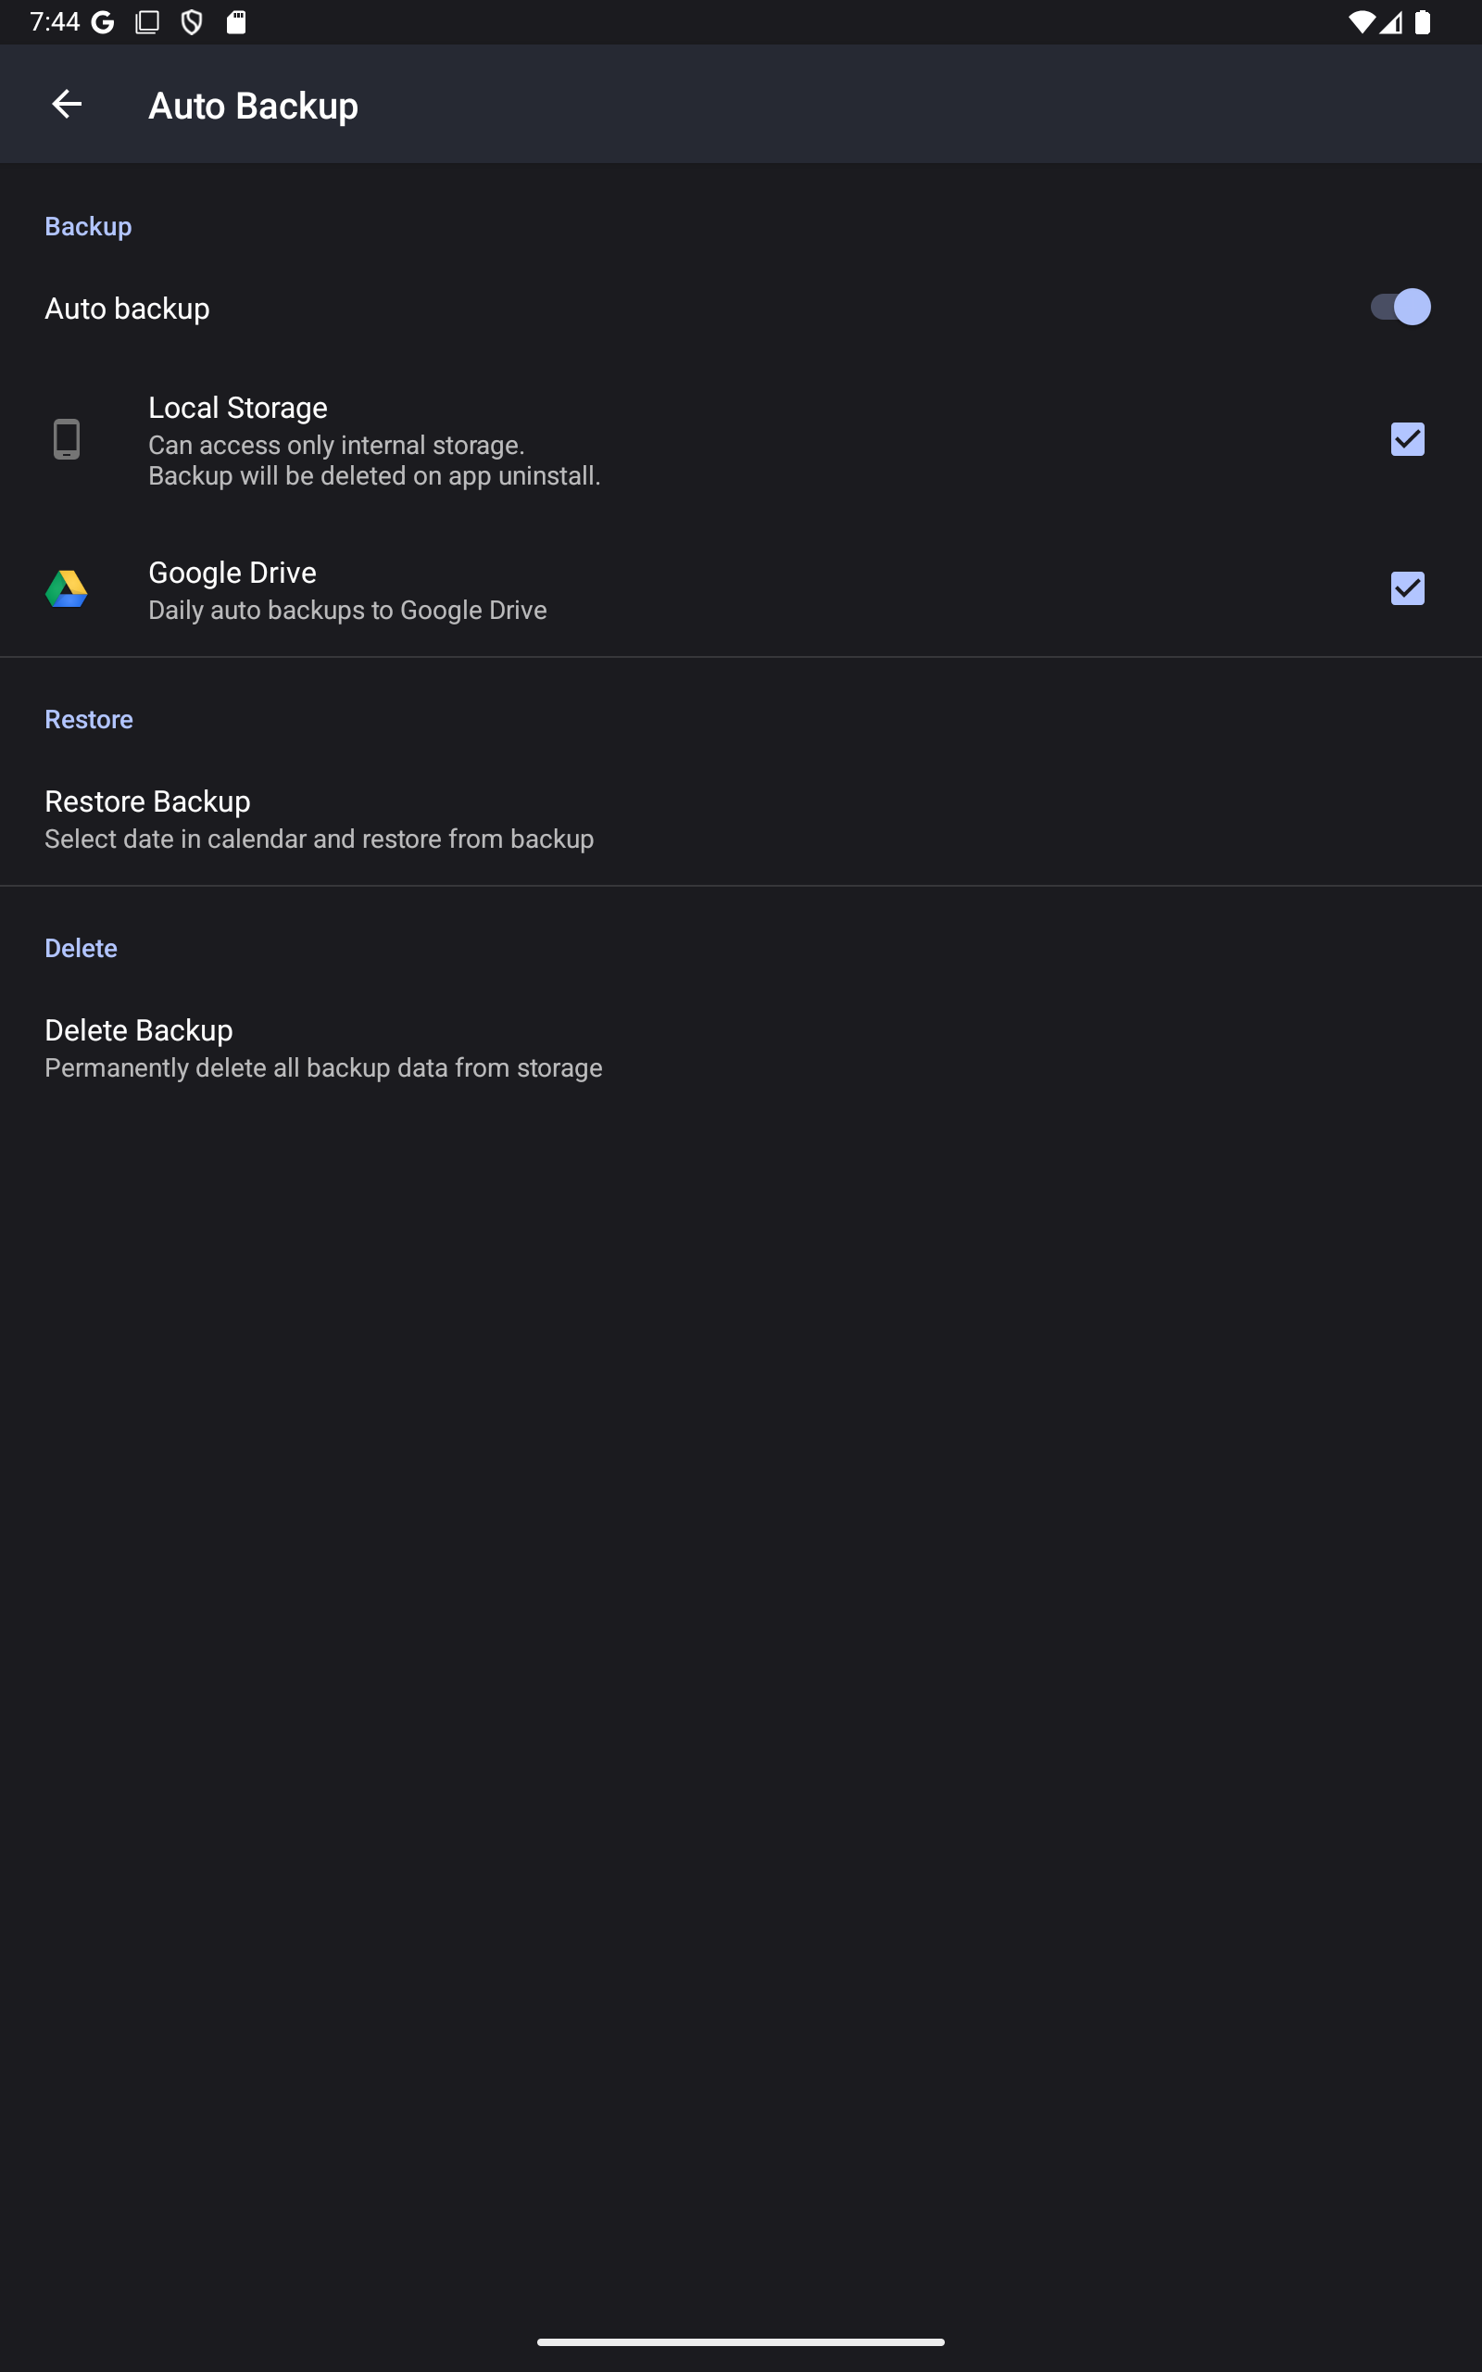Image resolution: width=1482 pixels, height=2372 pixels.
Task: Tap the Restore section header
Action: coord(89,719)
